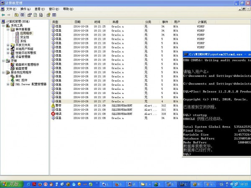This screenshot has height=188, width=251.
Task: Open the 窗口(W) menu
Action: coord(54,9)
